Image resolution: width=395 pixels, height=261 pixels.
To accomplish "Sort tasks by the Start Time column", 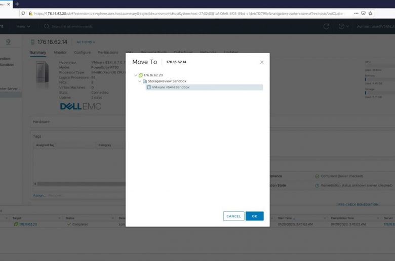I will [287, 218].
